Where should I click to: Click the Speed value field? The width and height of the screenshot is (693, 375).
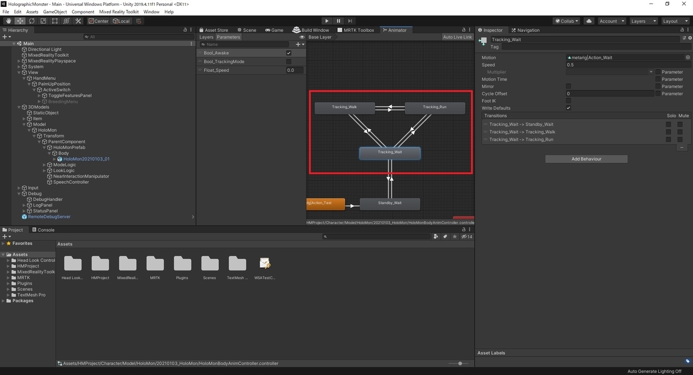628,65
